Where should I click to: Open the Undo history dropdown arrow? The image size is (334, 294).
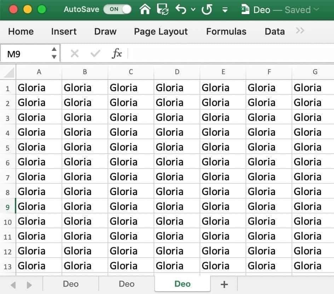(x=193, y=9)
